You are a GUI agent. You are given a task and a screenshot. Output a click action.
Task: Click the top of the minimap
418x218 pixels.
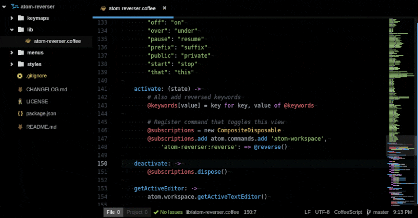[402, 19]
